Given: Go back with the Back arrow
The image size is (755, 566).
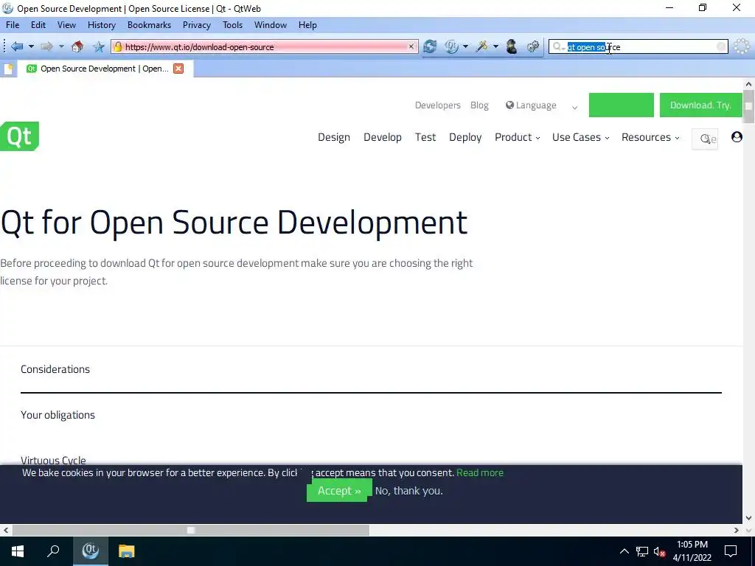Looking at the screenshot, I should tap(17, 46).
